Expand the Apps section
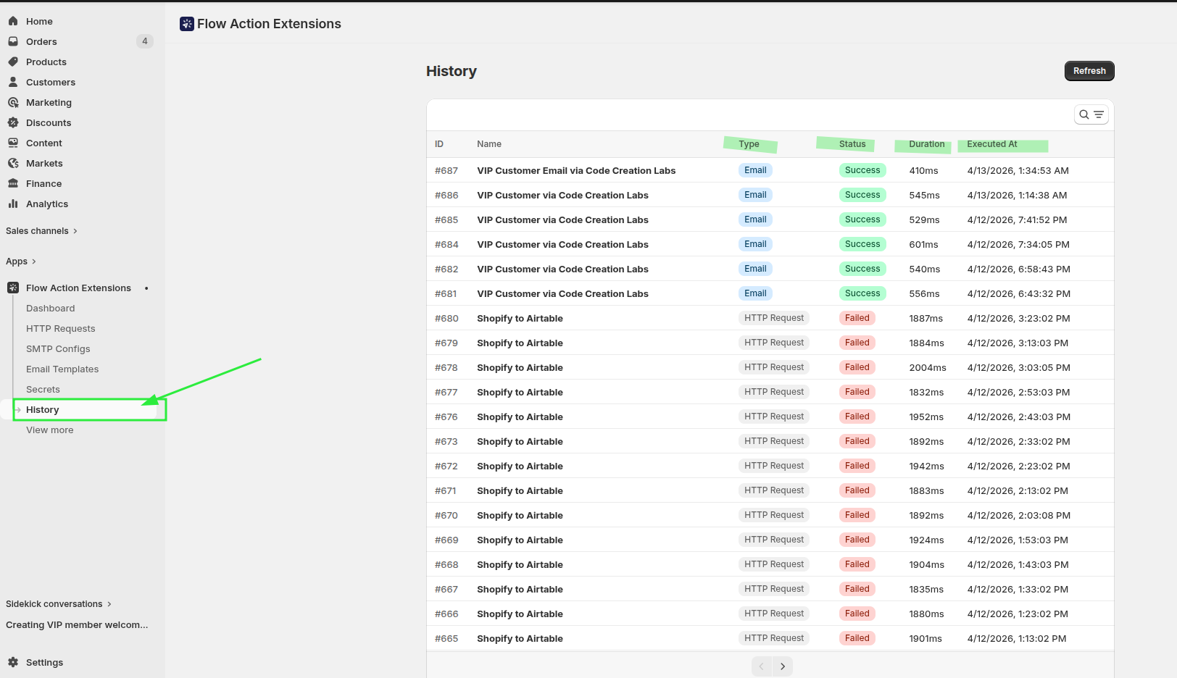Screen dimensions: 1177x678 point(21,261)
